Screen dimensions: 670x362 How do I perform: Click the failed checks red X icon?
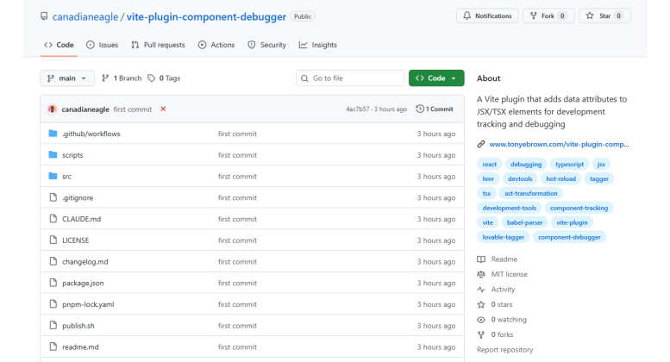click(x=163, y=109)
